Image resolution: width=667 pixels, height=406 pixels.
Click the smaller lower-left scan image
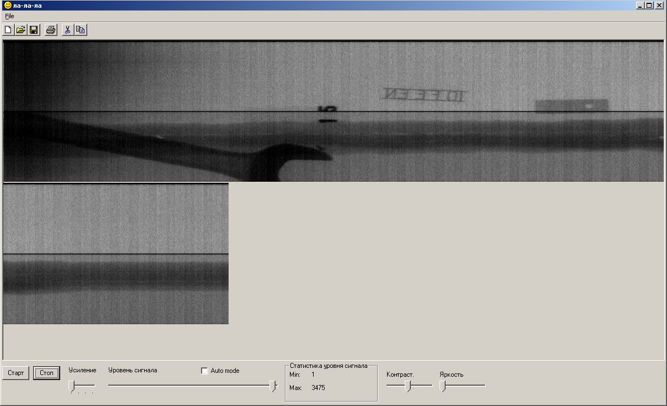[x=115, y=254]
